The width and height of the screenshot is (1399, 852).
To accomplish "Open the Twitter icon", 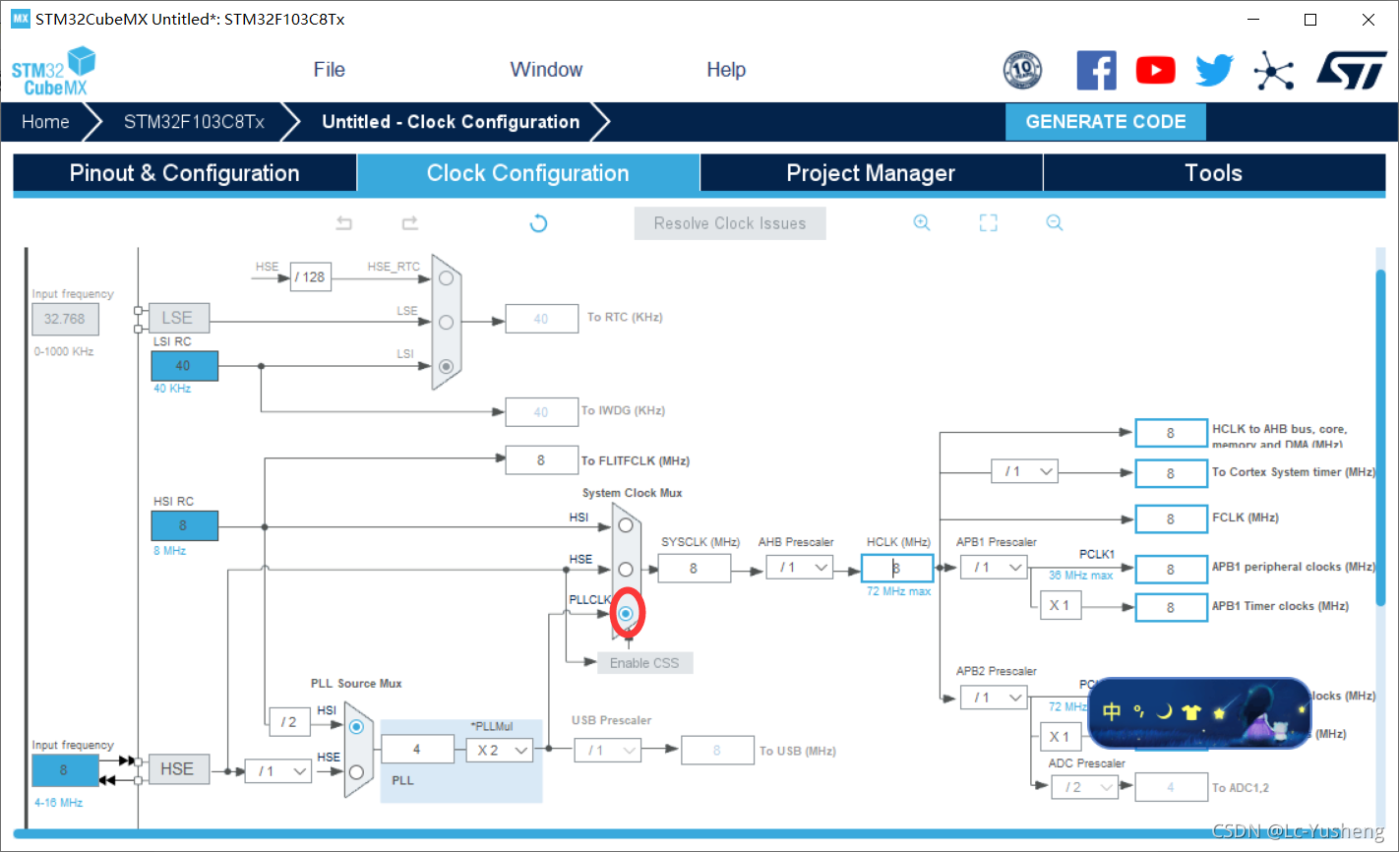I will point(1214,70).
